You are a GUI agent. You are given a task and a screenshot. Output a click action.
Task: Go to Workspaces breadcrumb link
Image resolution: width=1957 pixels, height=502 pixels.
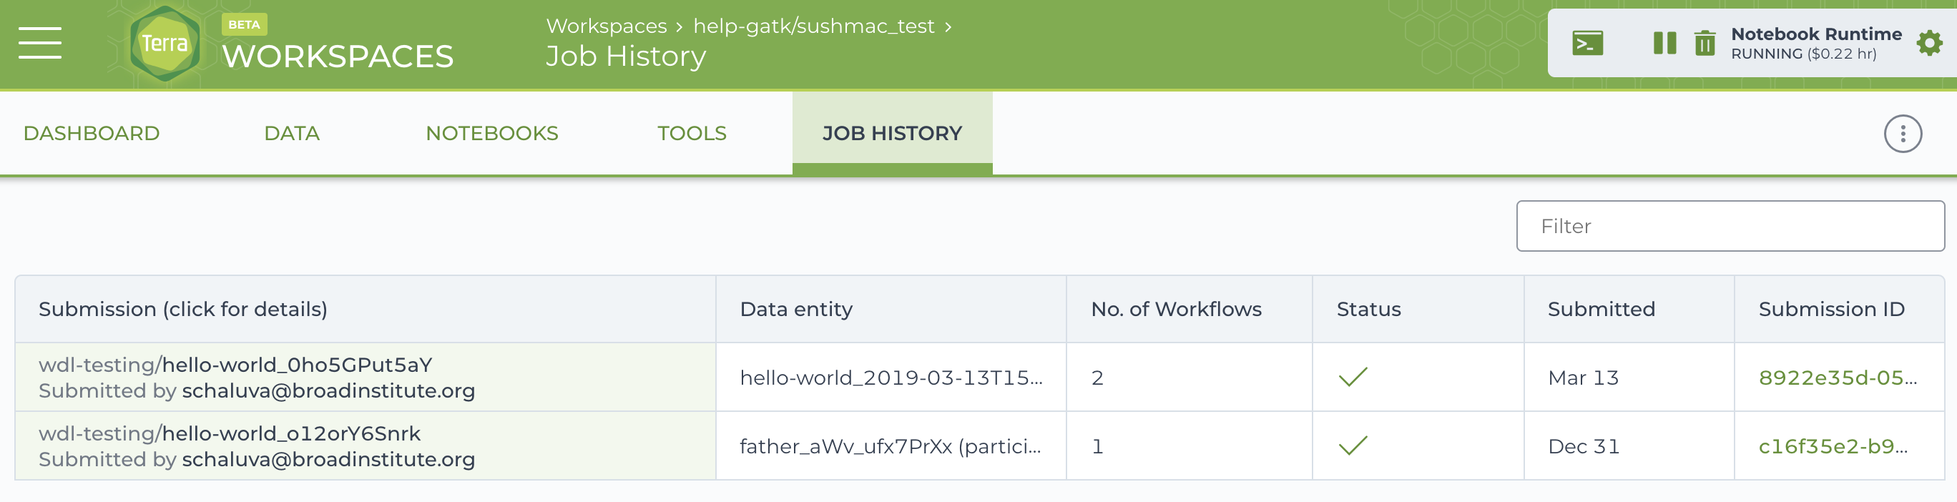click(x=607, y=26)
